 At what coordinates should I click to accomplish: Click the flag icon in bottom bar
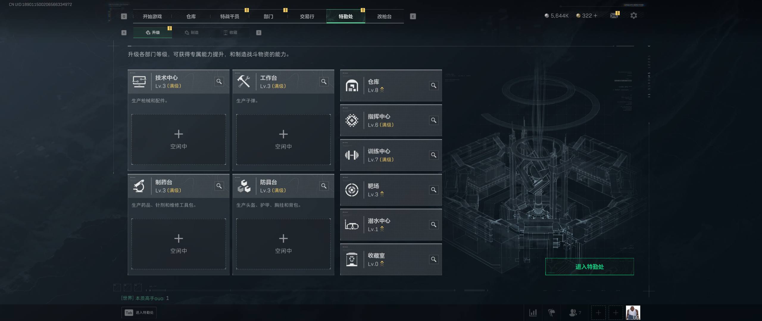tap(552, 313)
